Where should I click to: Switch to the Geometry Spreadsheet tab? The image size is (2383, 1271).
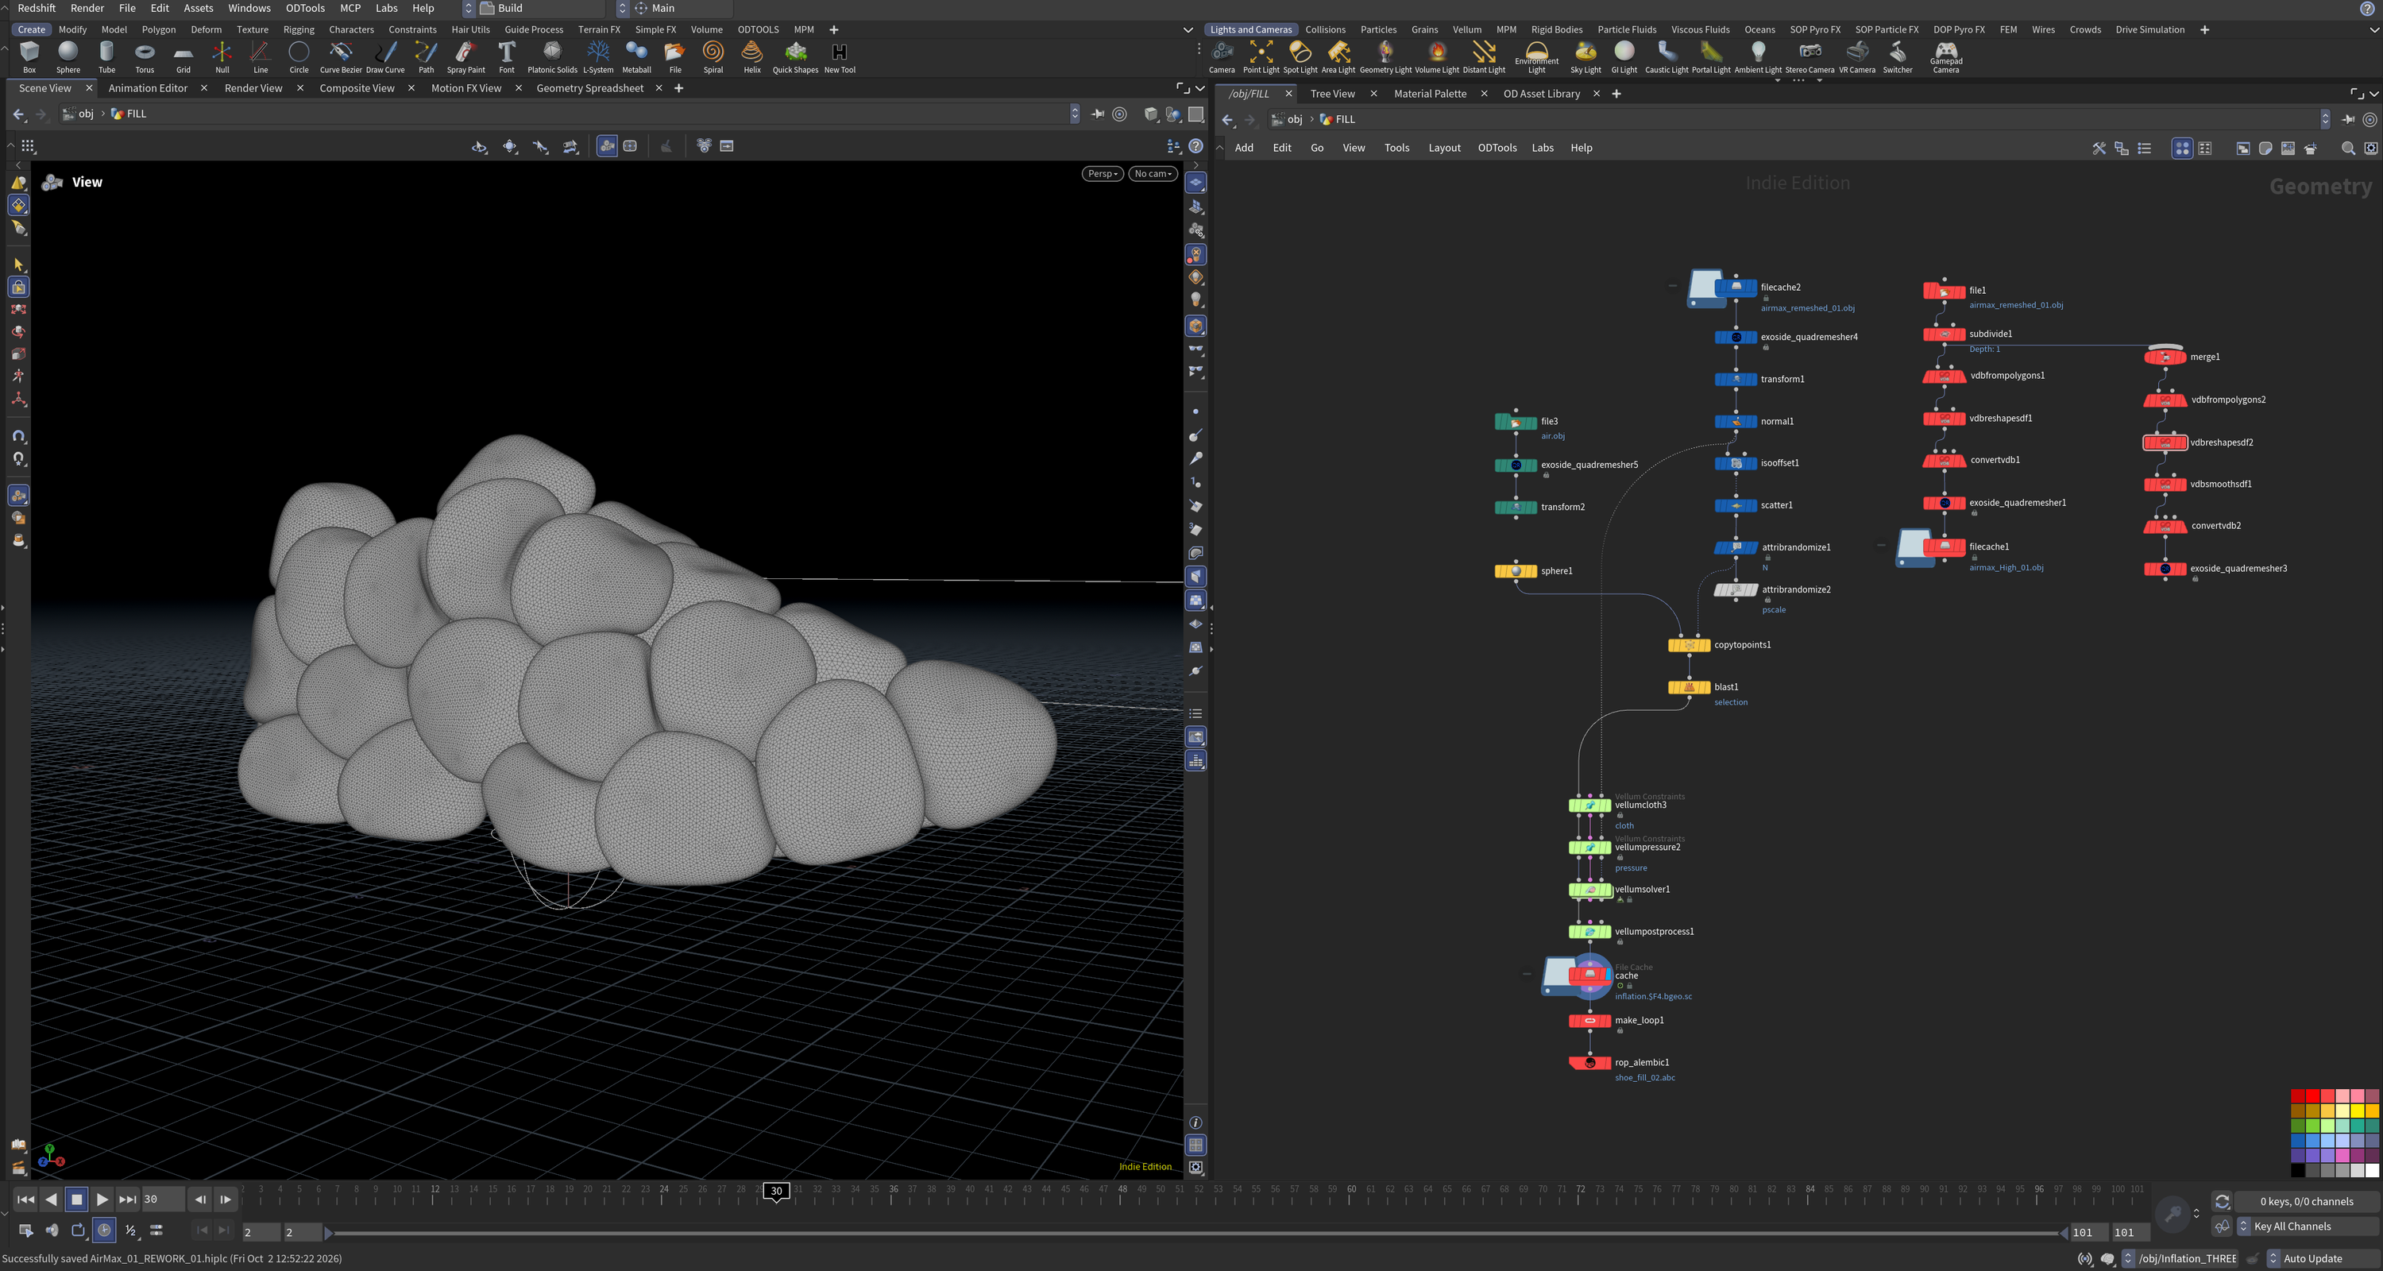tap(589, 88)
